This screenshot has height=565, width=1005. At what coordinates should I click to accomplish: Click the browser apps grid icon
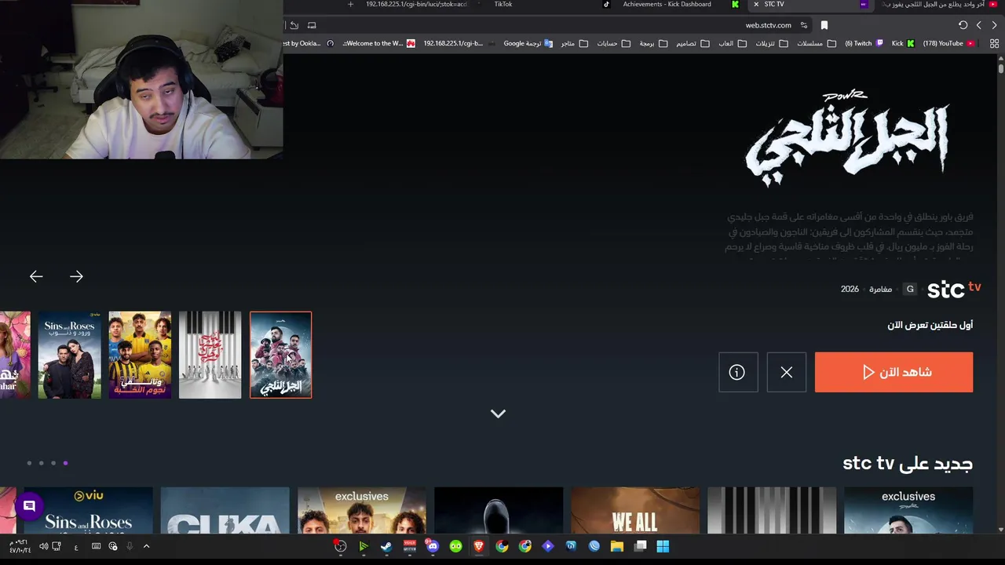(x=995, y=43)
